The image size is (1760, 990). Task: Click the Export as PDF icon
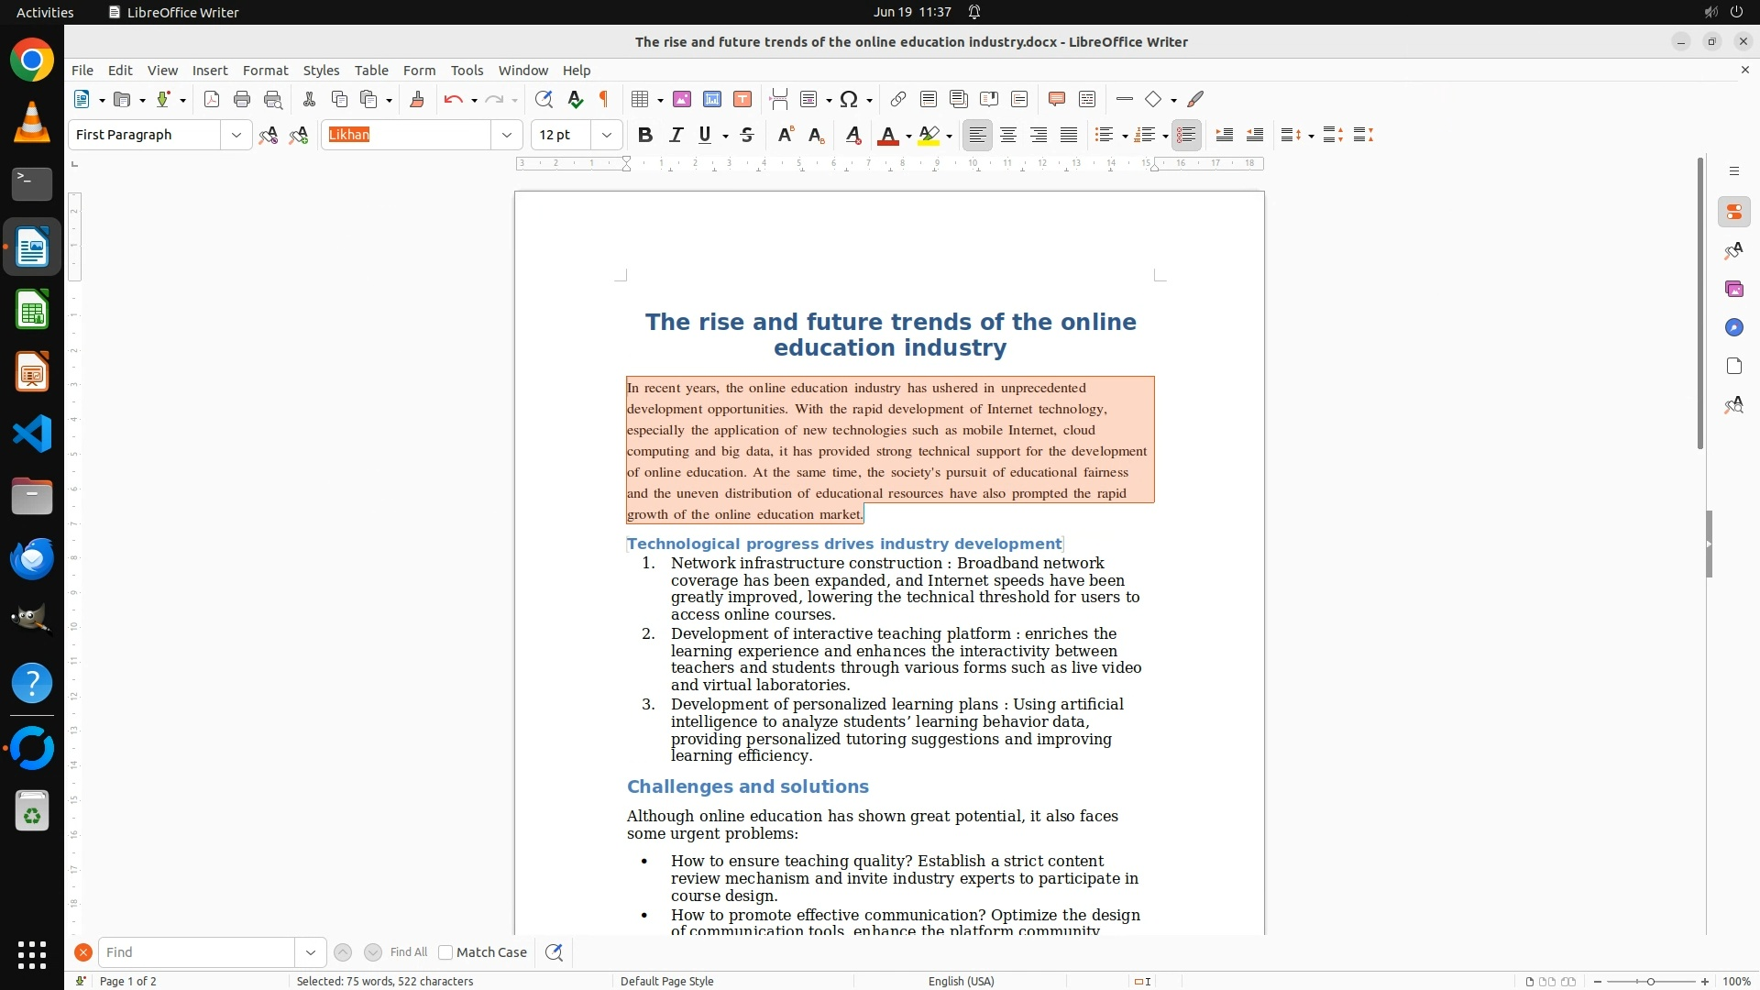click(x=212, y=100)
